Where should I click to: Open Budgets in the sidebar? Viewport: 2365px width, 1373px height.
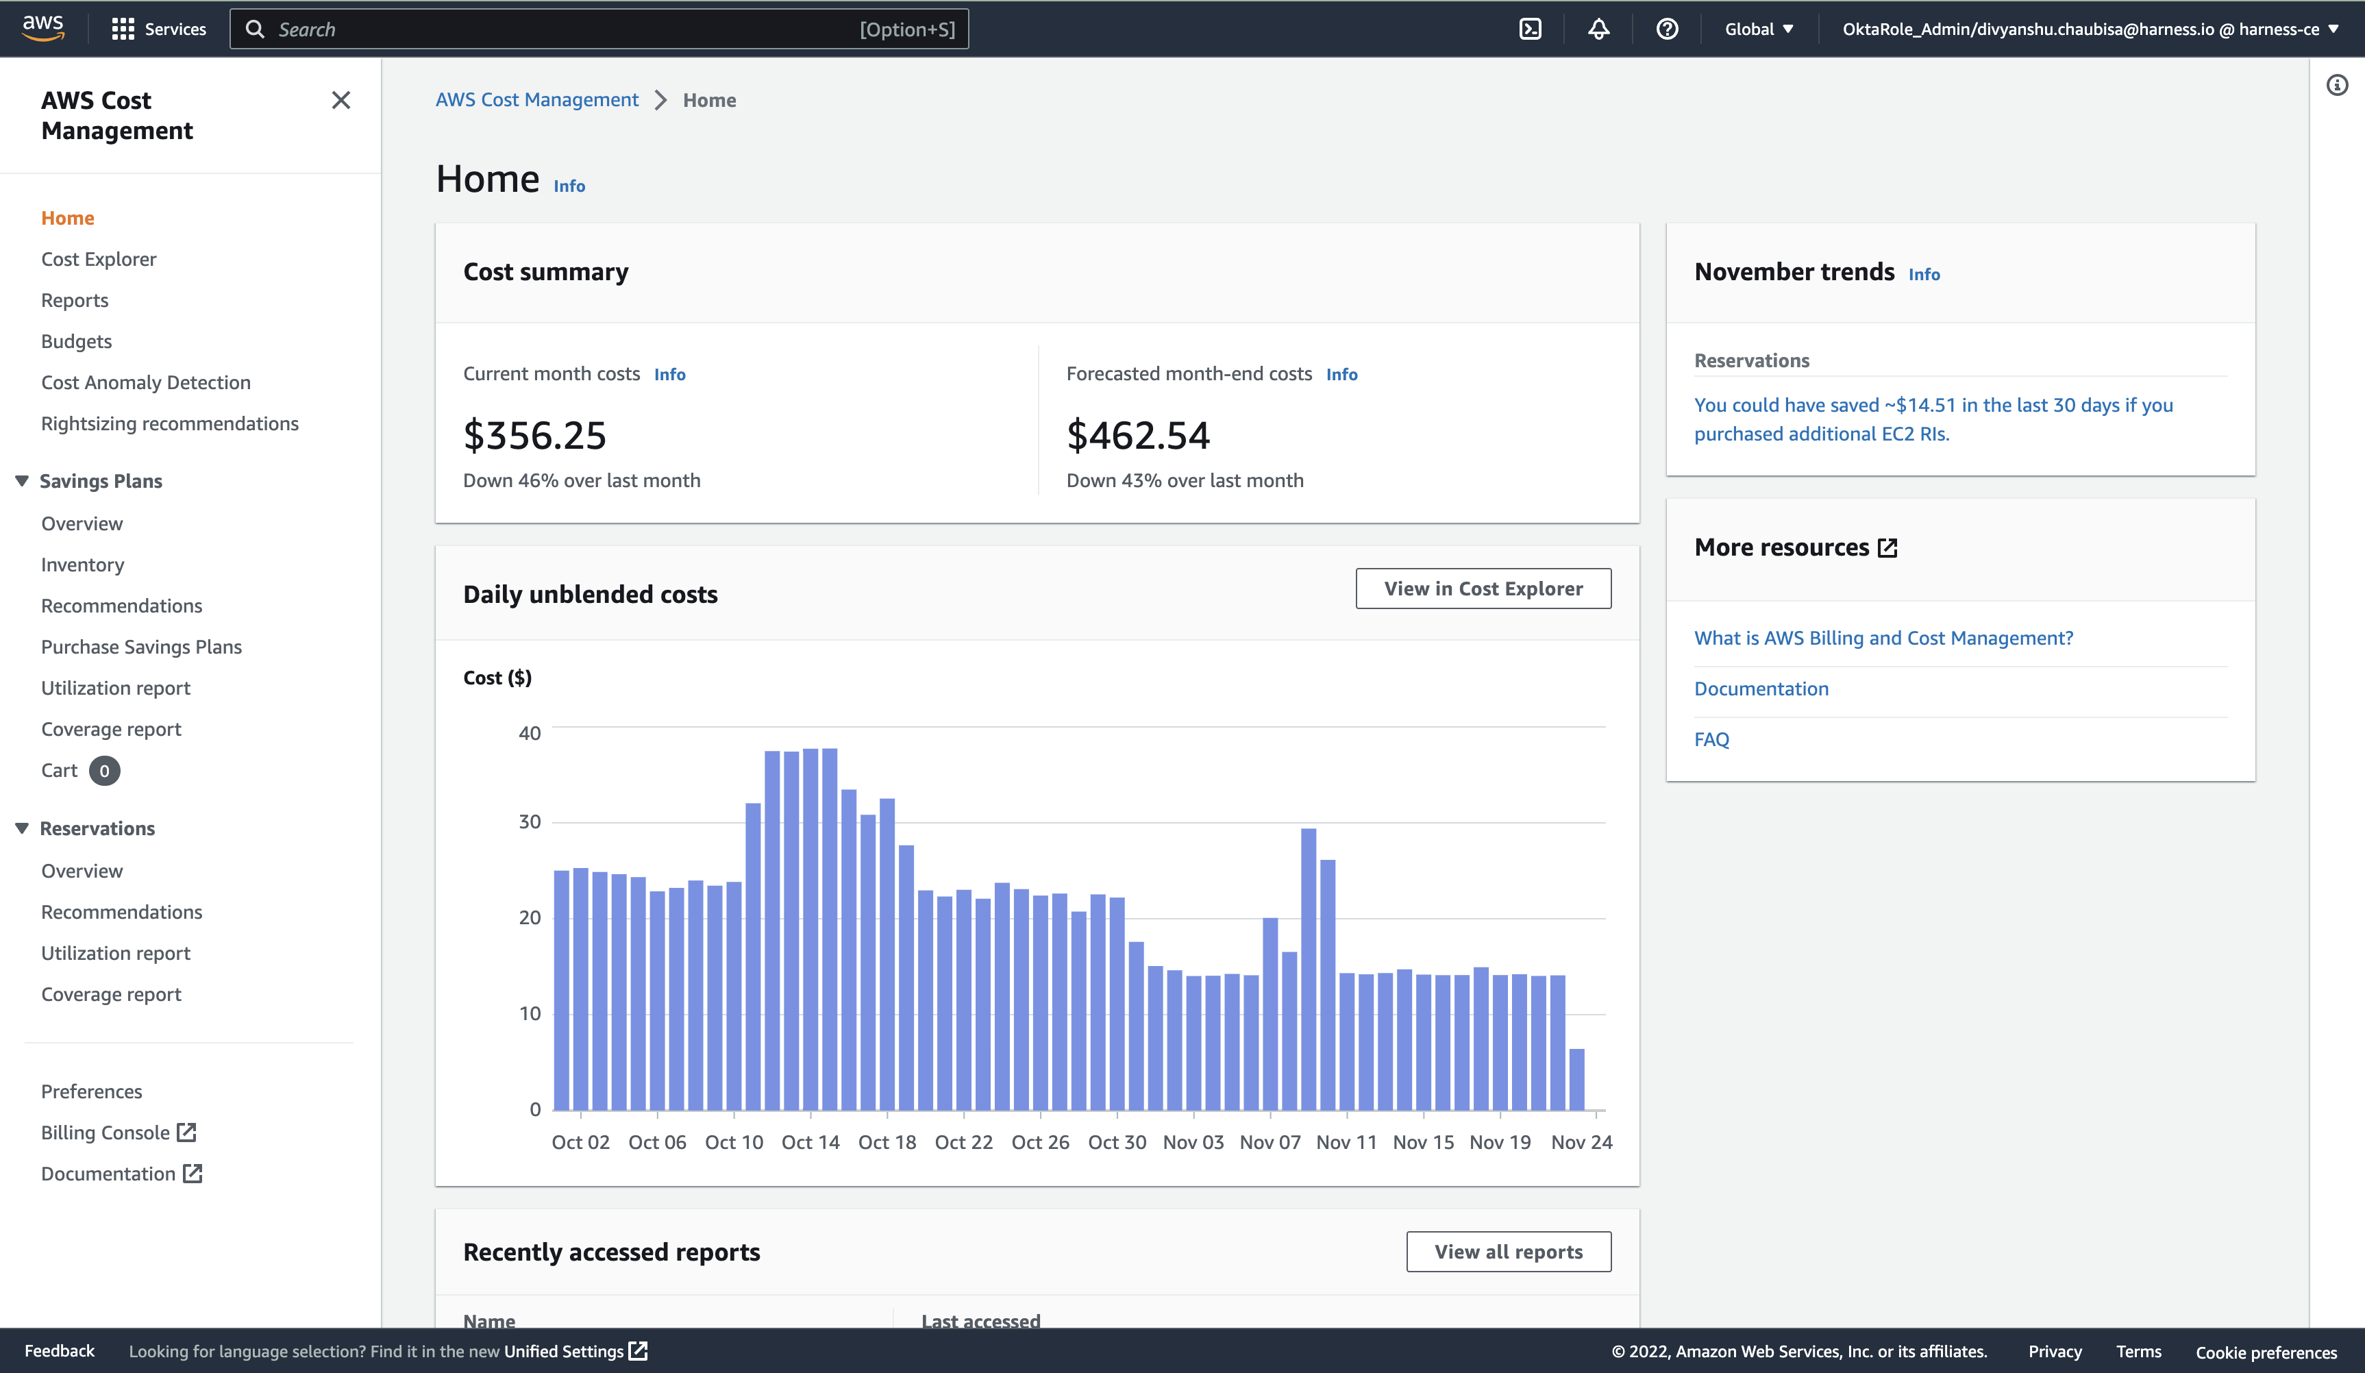tap(76, 342)
